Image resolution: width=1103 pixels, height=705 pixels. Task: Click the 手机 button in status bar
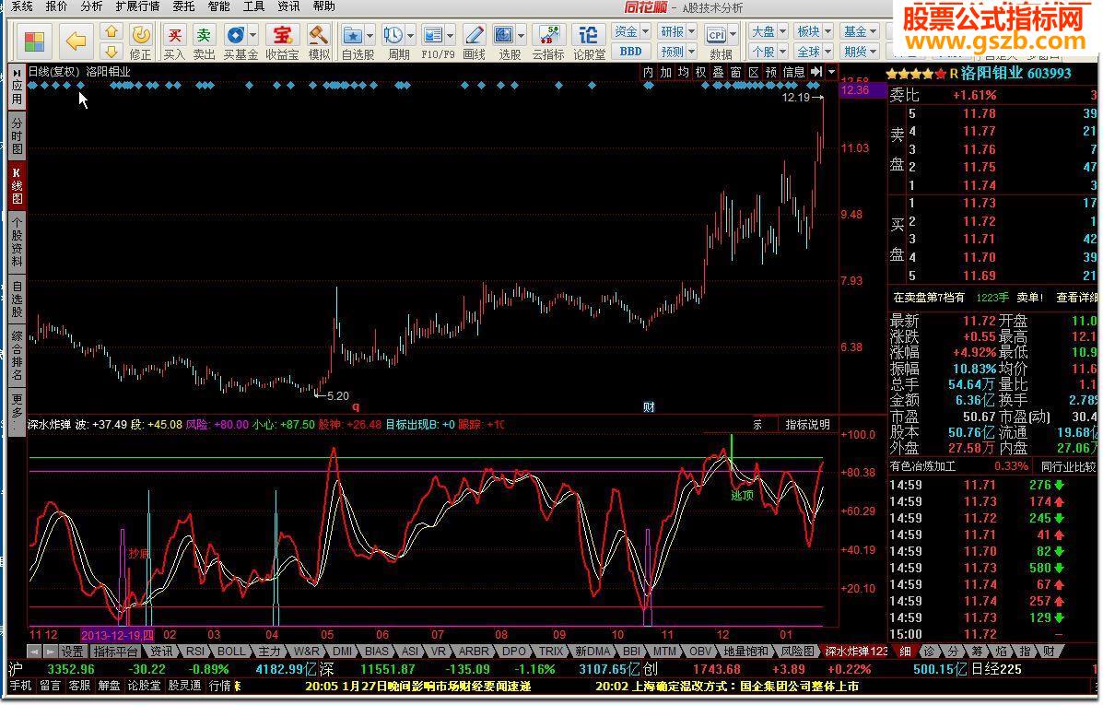[20, 686]
